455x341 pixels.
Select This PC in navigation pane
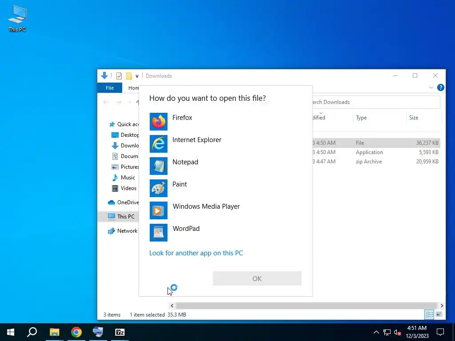coord(118,217)
